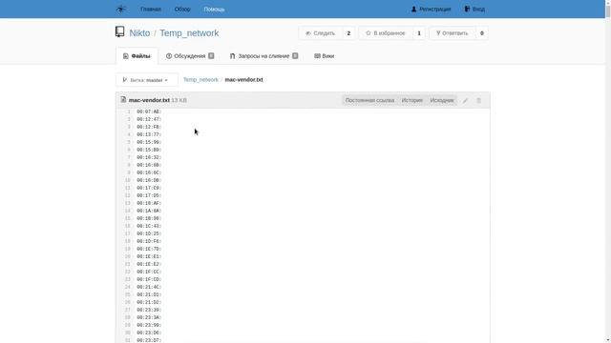
Task: Click the page vertical scrollbar
Action: point(608,171)
